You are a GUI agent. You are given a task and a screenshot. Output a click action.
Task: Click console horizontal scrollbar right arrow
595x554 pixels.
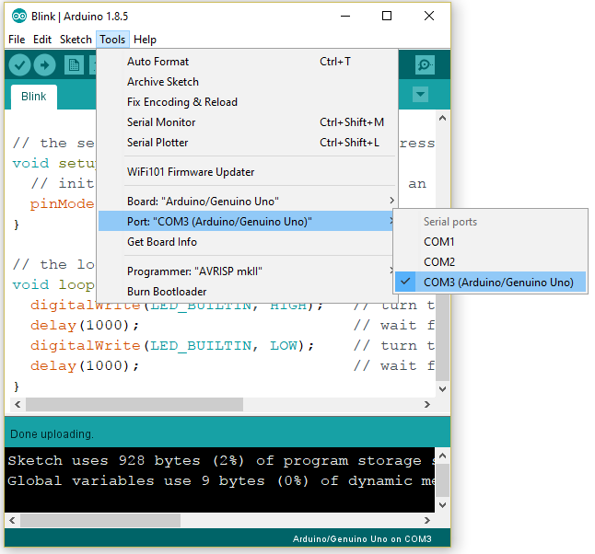point(427,521)
